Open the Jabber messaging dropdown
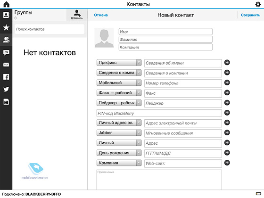Image resolution: width=264 pixels, height=198 pixels. [119, 133]
